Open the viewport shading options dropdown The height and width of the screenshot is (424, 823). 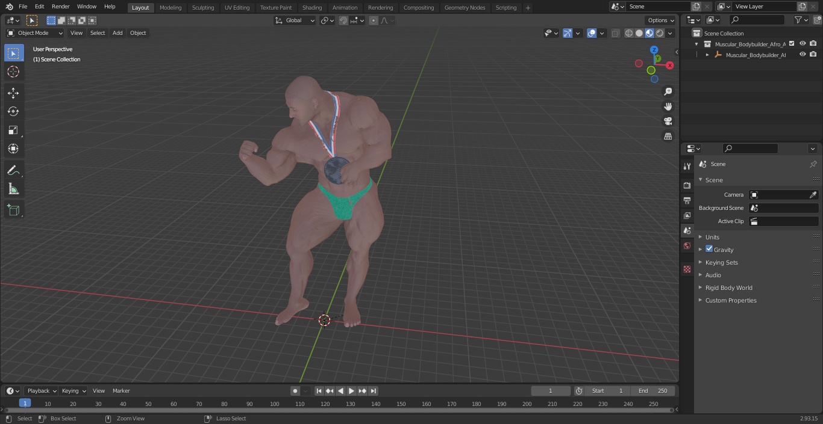click(x=671, y=33)
